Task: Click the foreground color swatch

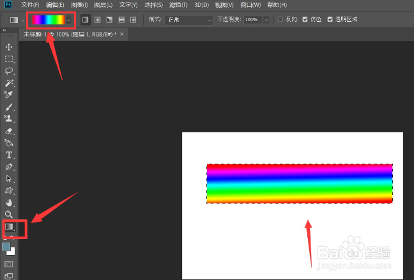Action: click(6, 247)
